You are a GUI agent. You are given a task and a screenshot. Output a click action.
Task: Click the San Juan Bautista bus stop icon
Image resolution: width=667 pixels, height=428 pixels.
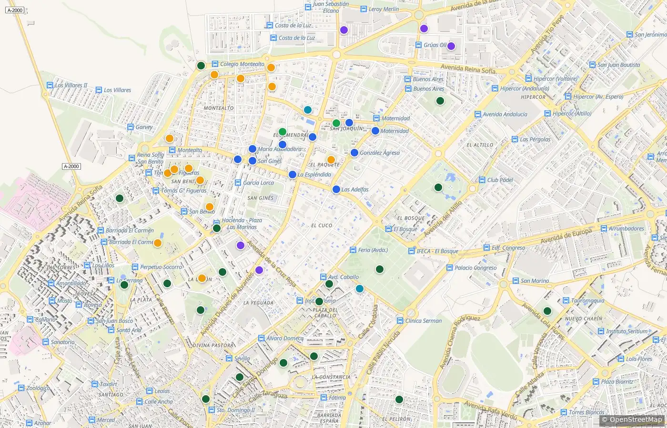tap(592, 65)
